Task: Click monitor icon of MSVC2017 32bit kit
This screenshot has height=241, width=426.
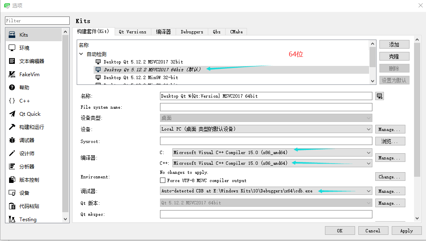Action: 98,62
